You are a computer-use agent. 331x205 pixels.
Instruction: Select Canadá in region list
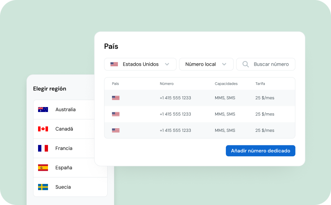coord(64,129)
